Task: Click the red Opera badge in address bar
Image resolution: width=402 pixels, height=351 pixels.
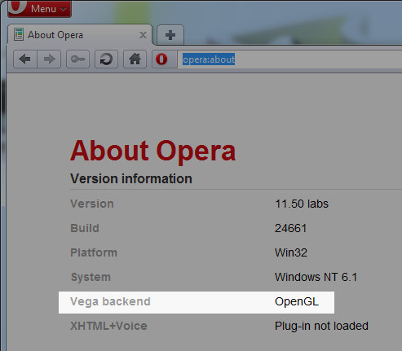Action: [161, 59]
